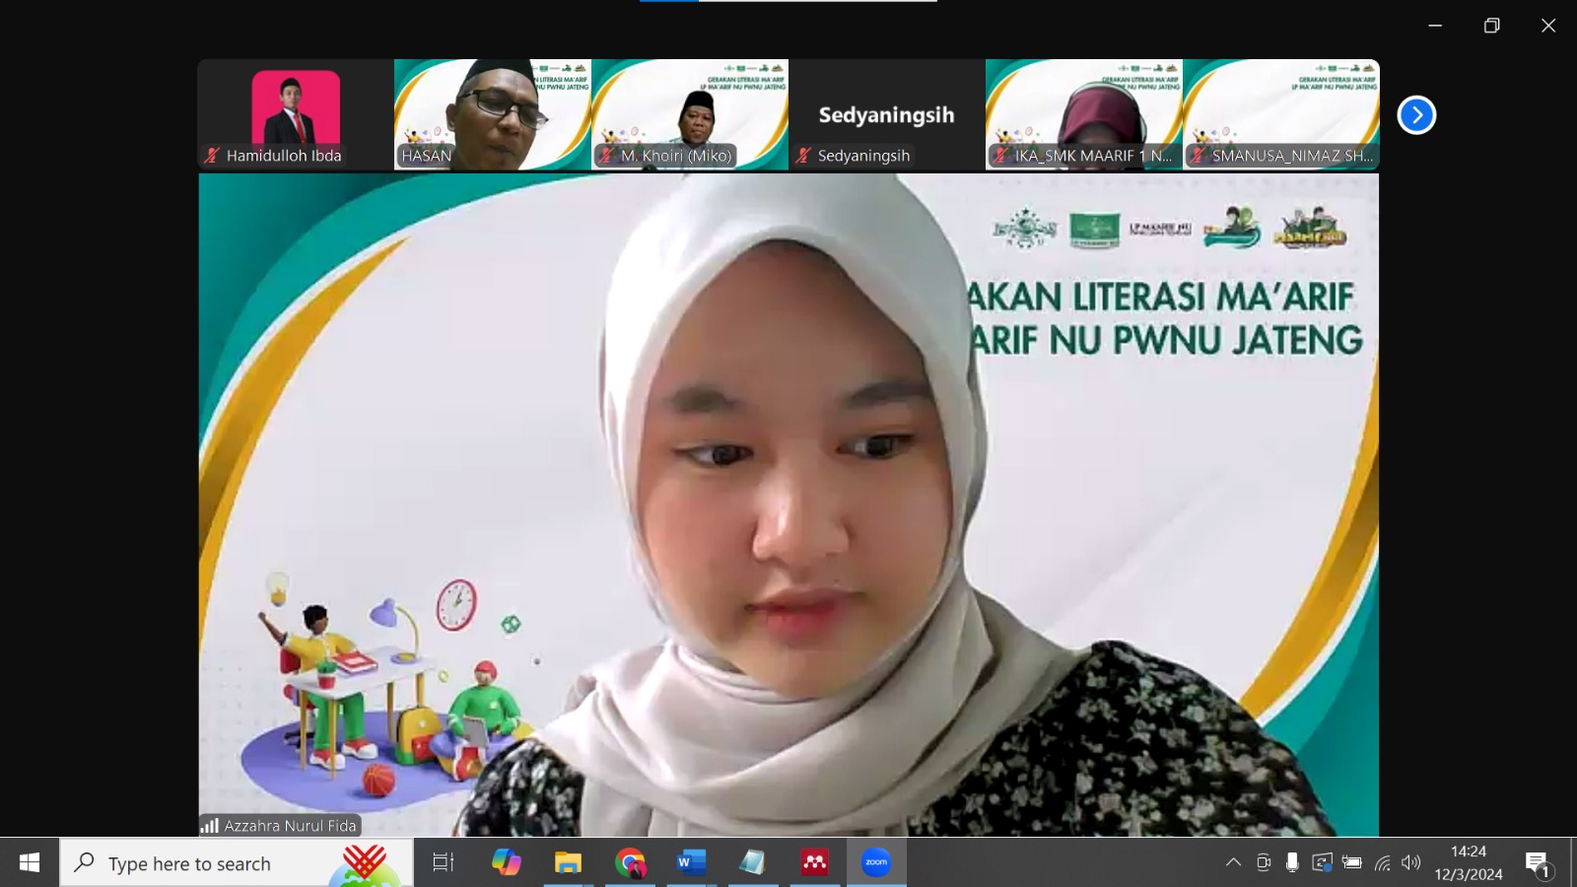
Task: Select IKA_SMK MAARIF 1 video thumbnail
Action: tap(1084, 114)
